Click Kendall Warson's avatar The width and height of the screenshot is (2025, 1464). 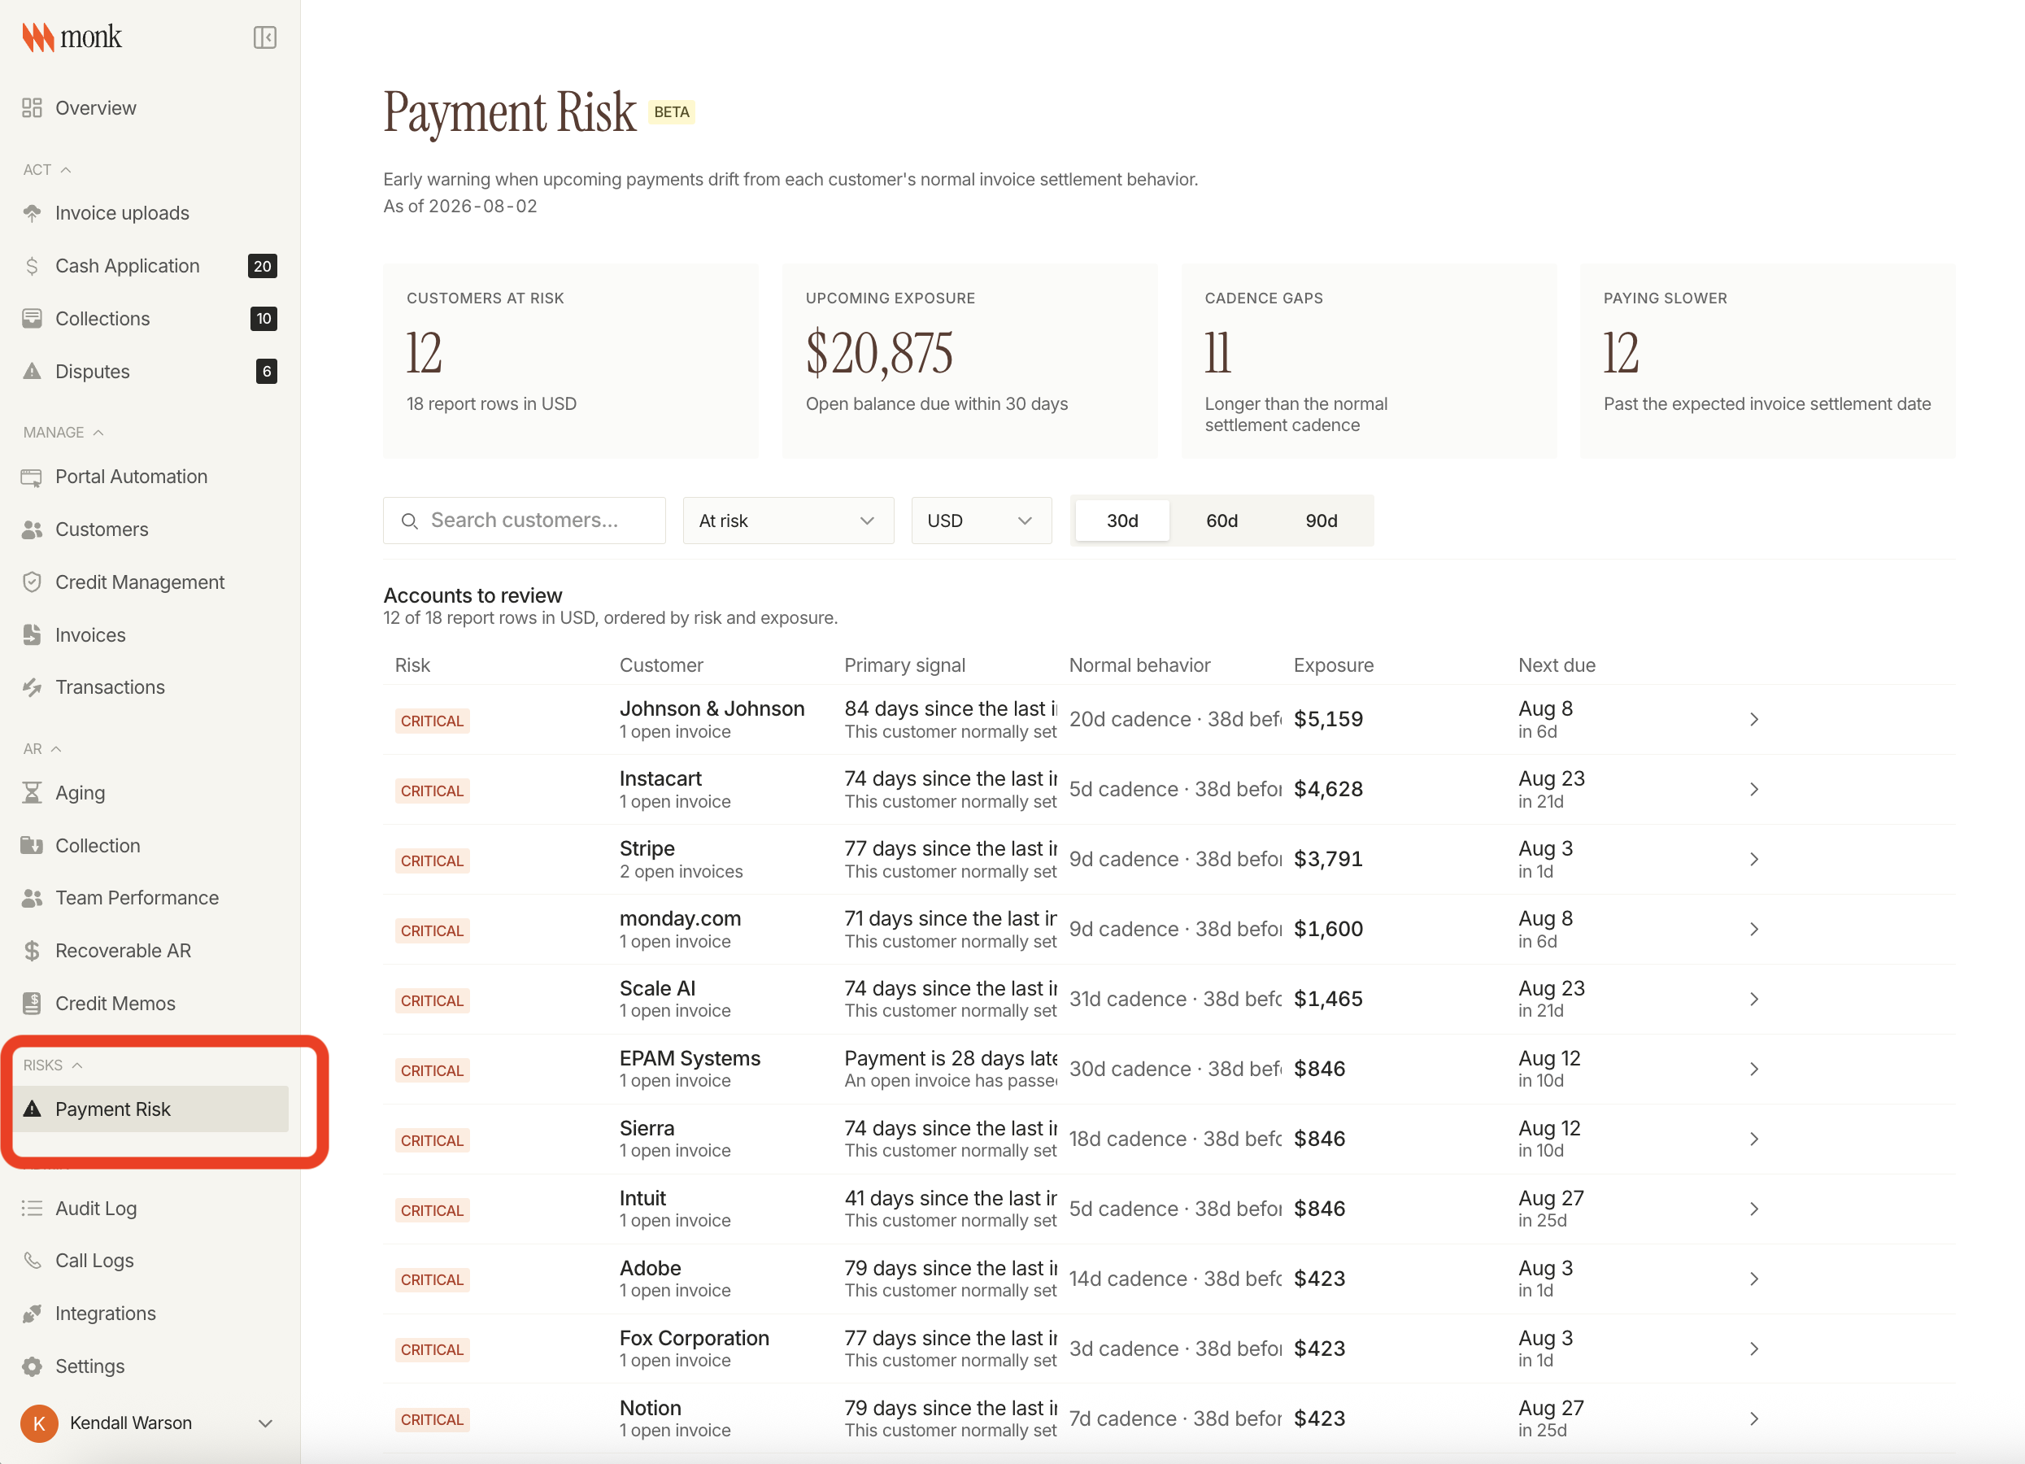39,1423
